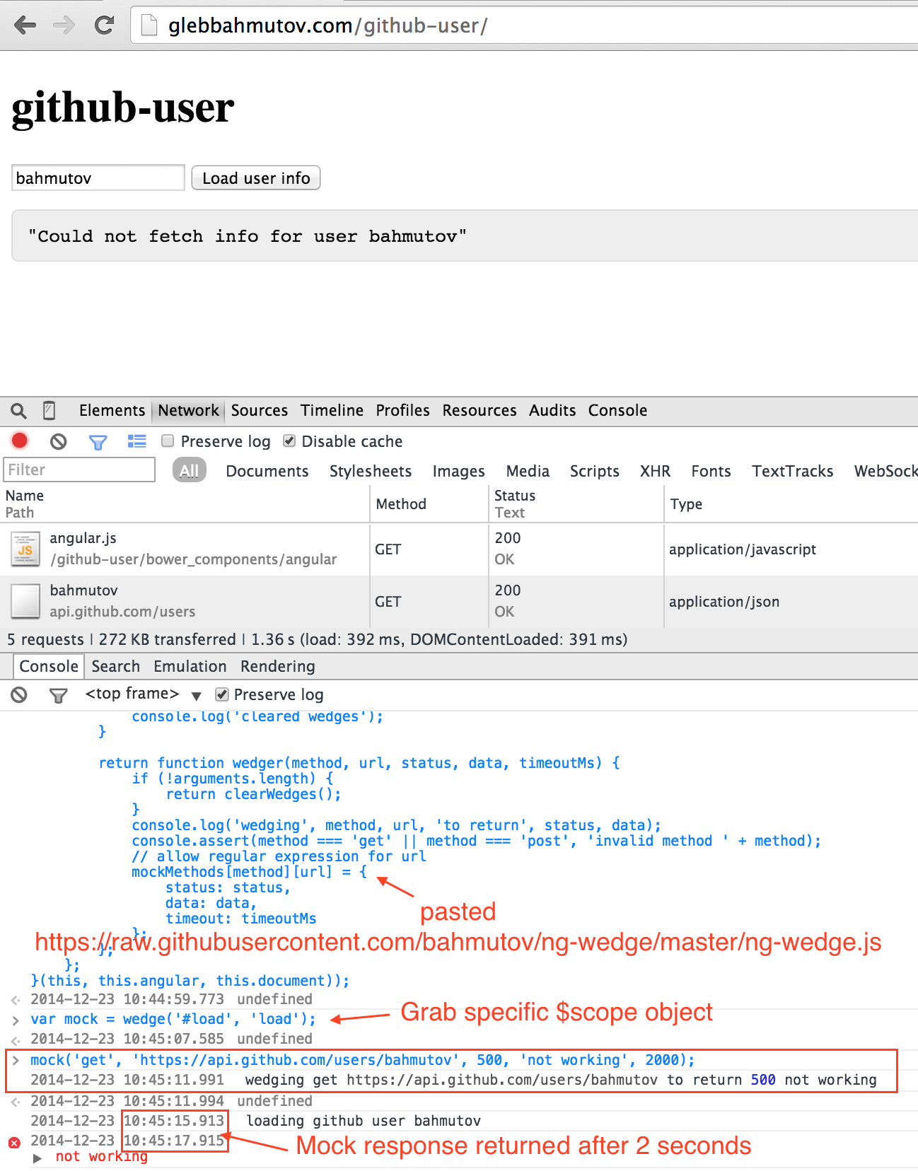Viewport: 918px width, 1171px height.
Task: Switch to Audits tab
Action: tap(552, 410)
